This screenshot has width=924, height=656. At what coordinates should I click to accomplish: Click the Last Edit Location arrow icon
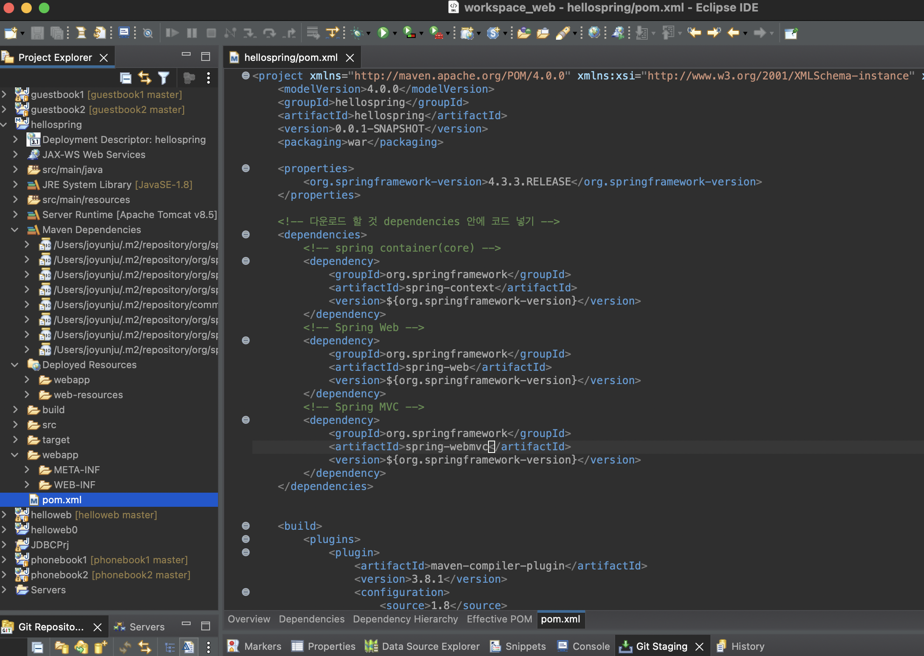click(x=694, y=33)
